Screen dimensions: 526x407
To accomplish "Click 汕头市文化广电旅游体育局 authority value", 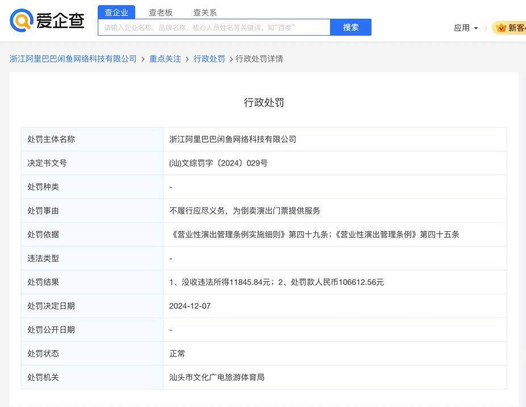I will point(217,378).
